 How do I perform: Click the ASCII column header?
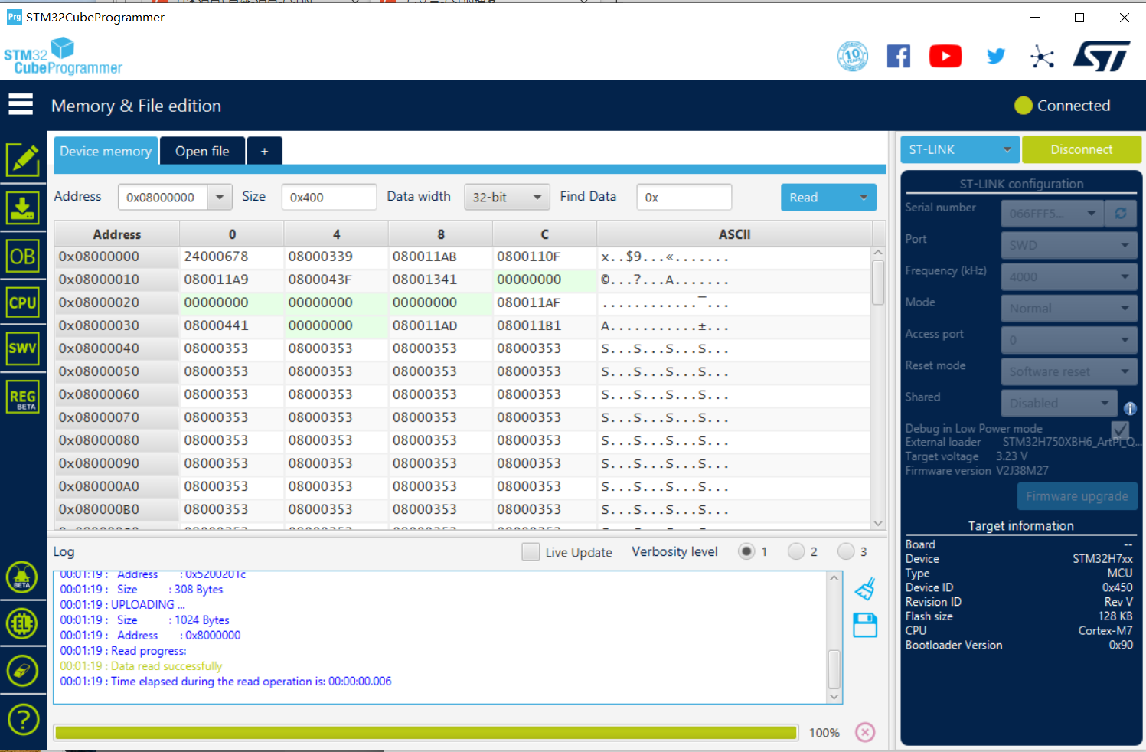click(734, 234)
